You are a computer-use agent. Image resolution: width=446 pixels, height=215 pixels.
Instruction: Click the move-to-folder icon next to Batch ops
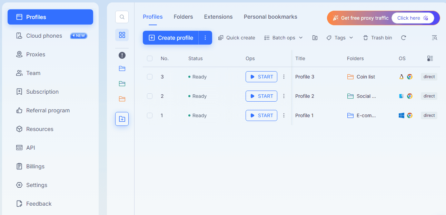point(315,38)
